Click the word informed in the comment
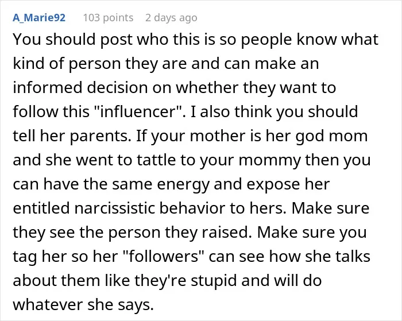 point(48,88)
